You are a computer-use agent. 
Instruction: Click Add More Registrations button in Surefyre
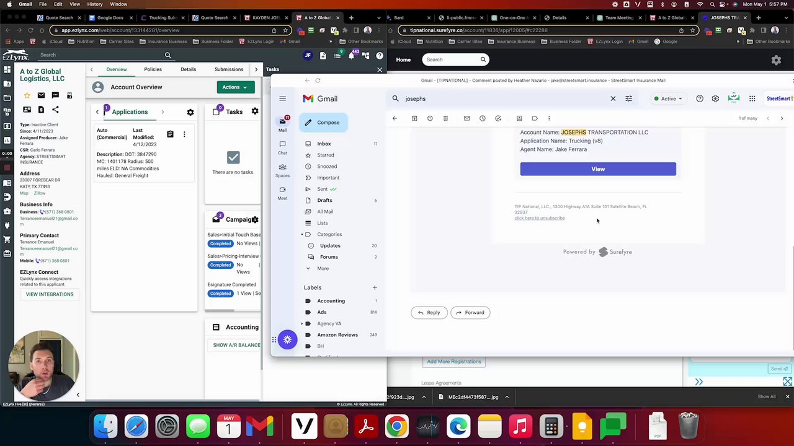pos(454,362)
